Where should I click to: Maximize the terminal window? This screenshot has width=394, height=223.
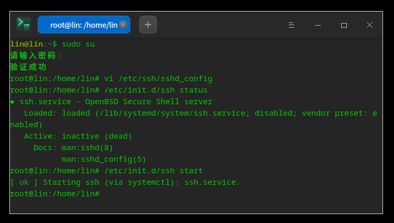[344, 25]
